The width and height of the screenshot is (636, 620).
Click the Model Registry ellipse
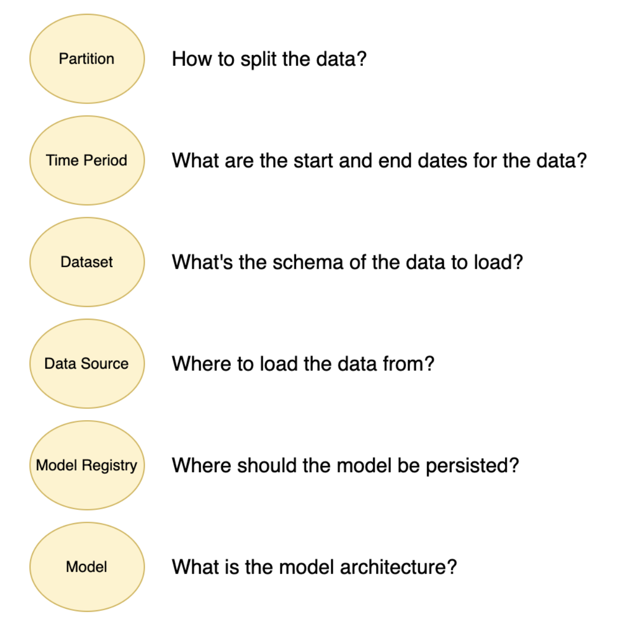coord(87,465)
